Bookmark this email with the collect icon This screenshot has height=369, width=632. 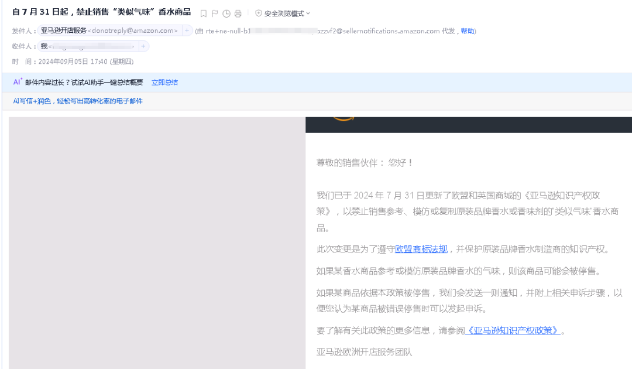coord(203,13)
